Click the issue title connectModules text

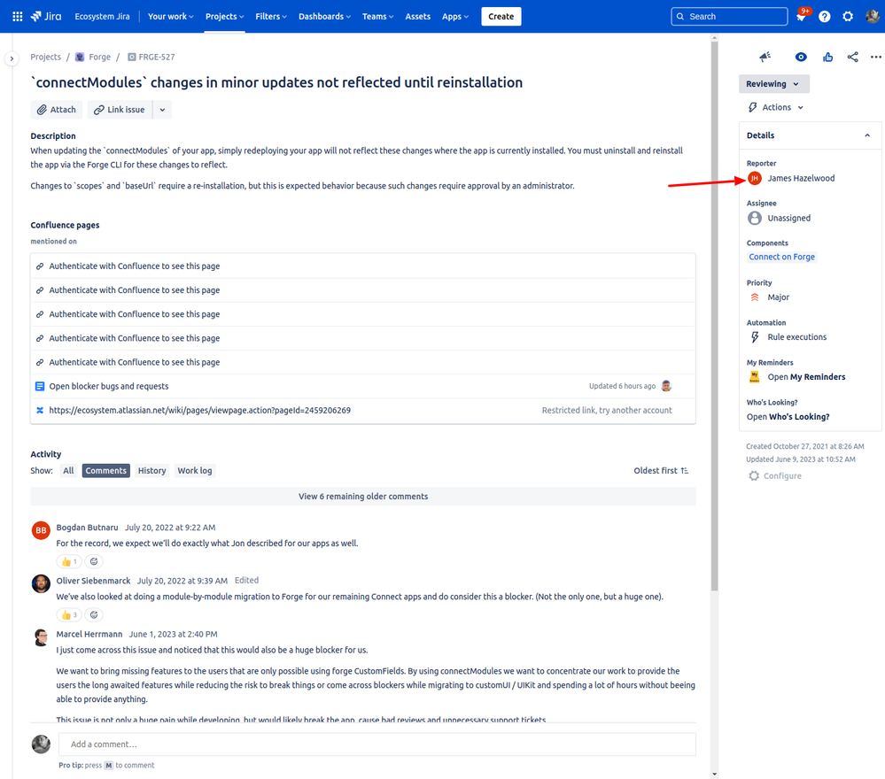pos(276,82)
